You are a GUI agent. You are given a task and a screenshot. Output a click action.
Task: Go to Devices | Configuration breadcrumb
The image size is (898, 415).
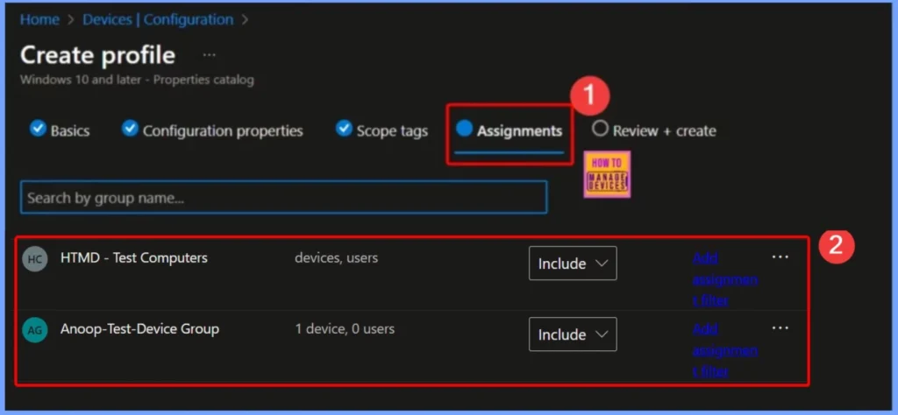(x=158, y=19)
